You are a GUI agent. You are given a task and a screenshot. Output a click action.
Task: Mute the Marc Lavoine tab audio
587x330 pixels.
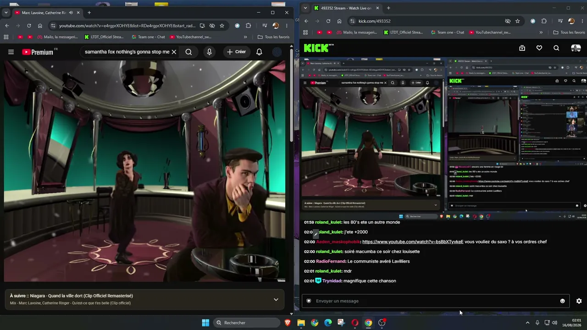(71, 13)
